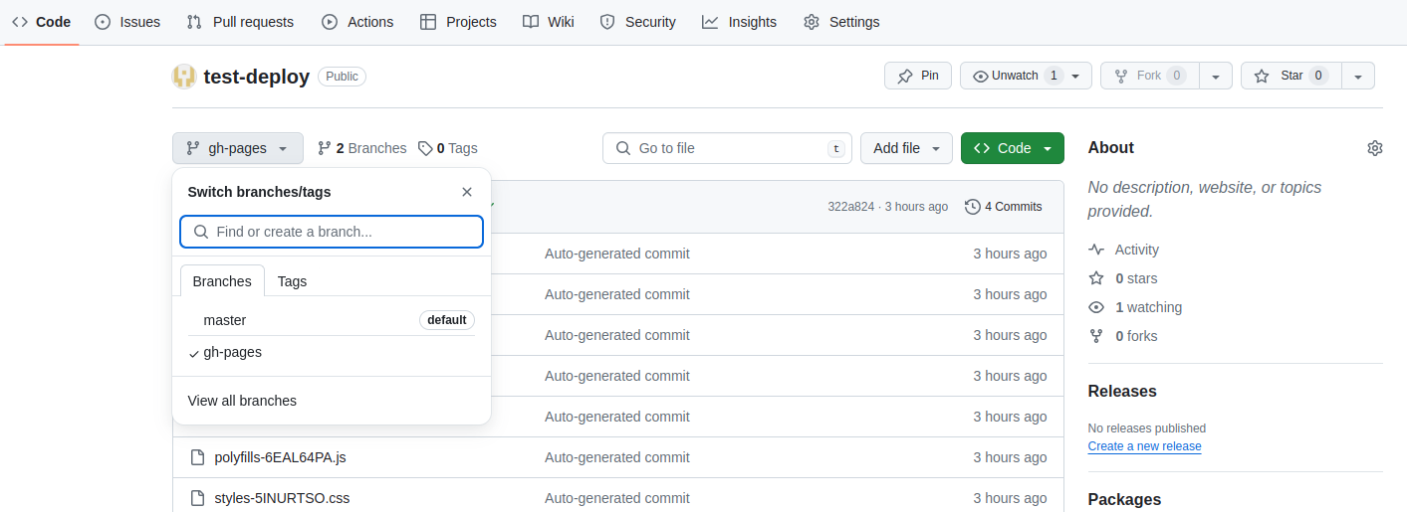
Task: Expand the Star lists dropdown arrow
Action: click(x=1358, y=76)
